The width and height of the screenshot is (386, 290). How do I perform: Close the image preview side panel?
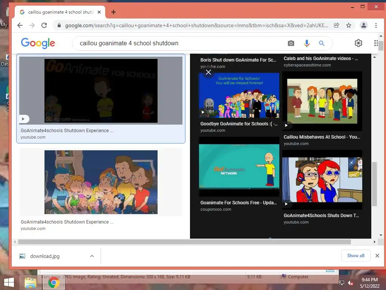208,72
